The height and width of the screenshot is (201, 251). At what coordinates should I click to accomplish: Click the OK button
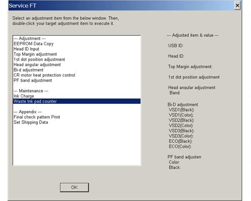74,187
